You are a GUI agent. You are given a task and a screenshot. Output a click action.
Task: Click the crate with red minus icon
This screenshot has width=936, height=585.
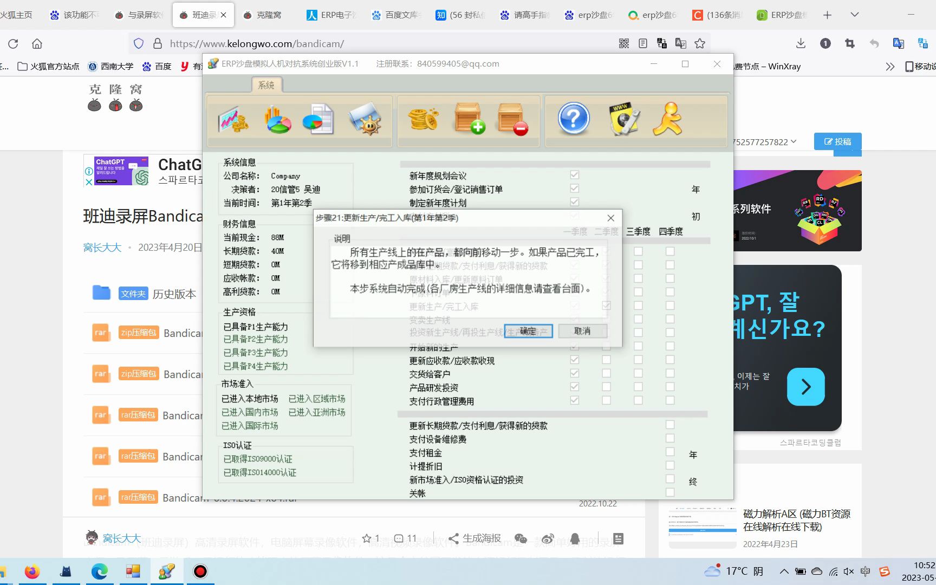[x=512, y=119]
